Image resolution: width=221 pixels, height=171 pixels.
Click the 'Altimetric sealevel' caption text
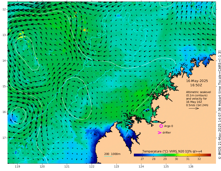(198, 92)
